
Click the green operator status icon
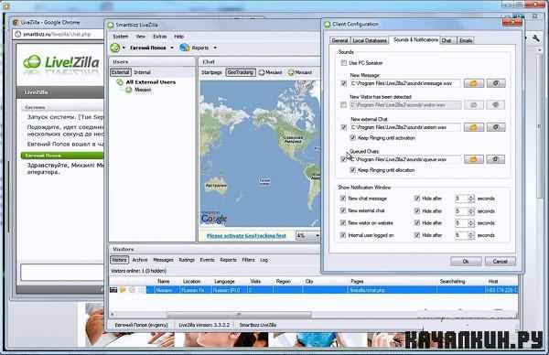tap(115, 48)
